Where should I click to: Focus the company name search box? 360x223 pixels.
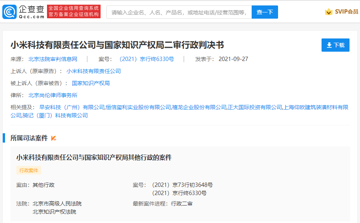click(179, 12)
